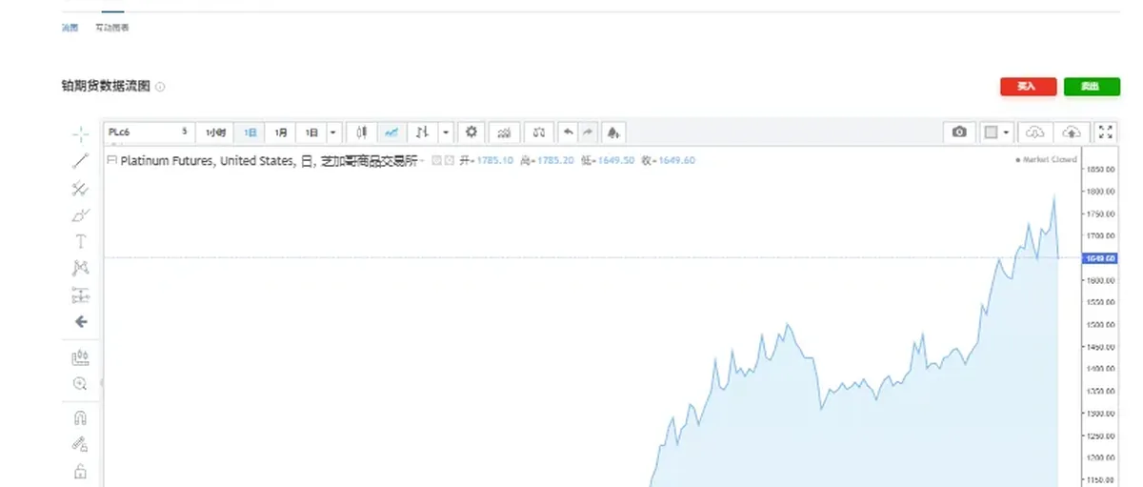Click the red buy button
The image size is (1143, 487).
(x=1029, y=87)
